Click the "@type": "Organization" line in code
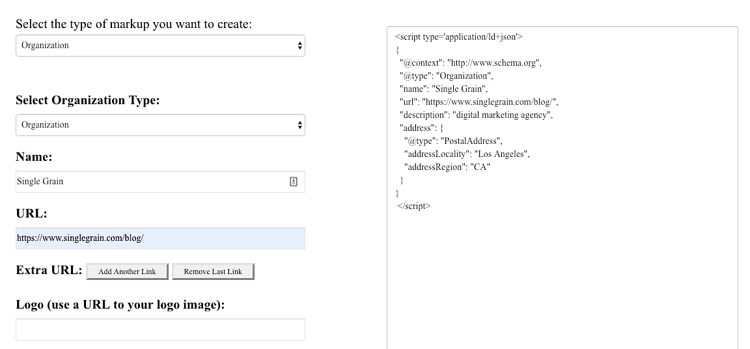The height and width of the screenshot is (349, 750). [446, 76]
